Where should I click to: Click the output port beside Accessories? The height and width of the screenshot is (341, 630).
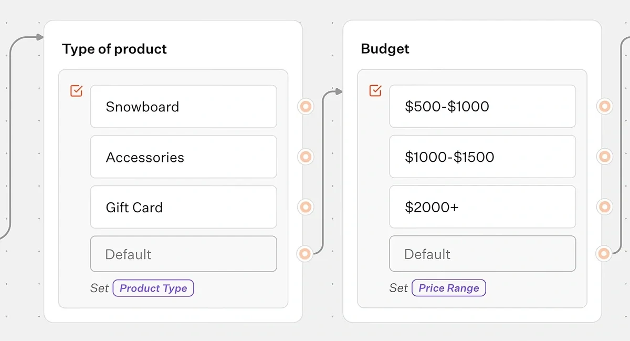click(x=305, y=157)
